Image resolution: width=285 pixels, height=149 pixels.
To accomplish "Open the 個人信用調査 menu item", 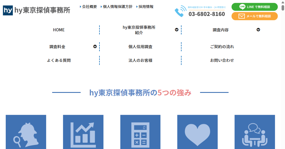I will coord(140,47).
